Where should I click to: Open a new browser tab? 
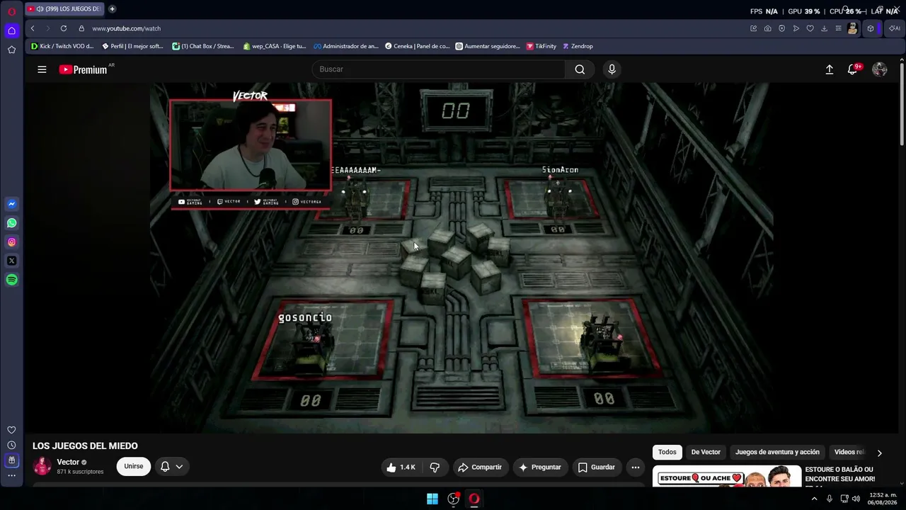[x=112, y=9]
